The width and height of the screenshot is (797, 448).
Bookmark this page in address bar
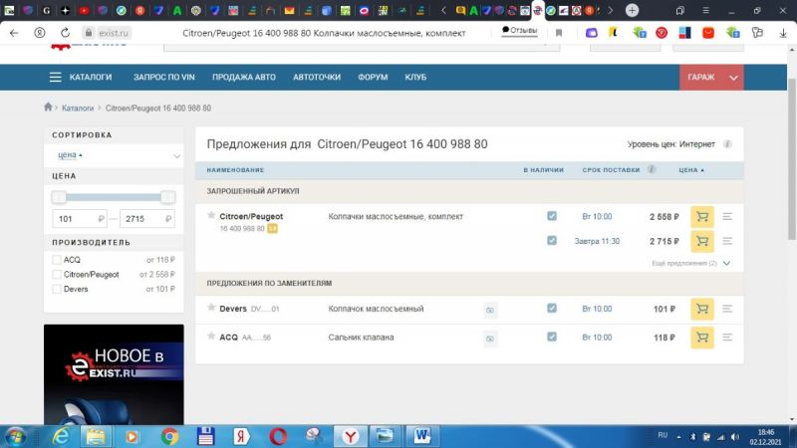(x=559, y=33)
